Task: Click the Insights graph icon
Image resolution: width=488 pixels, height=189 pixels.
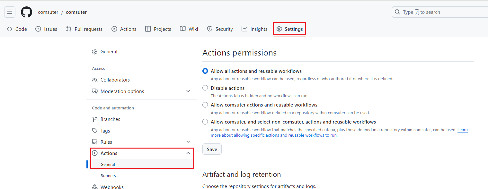Action: click(x=244, y=29)
